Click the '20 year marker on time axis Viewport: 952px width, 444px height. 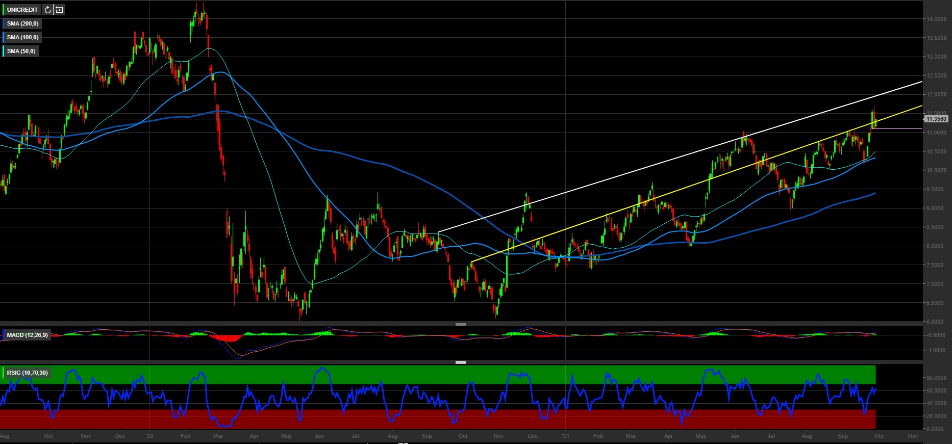[149, 436]
